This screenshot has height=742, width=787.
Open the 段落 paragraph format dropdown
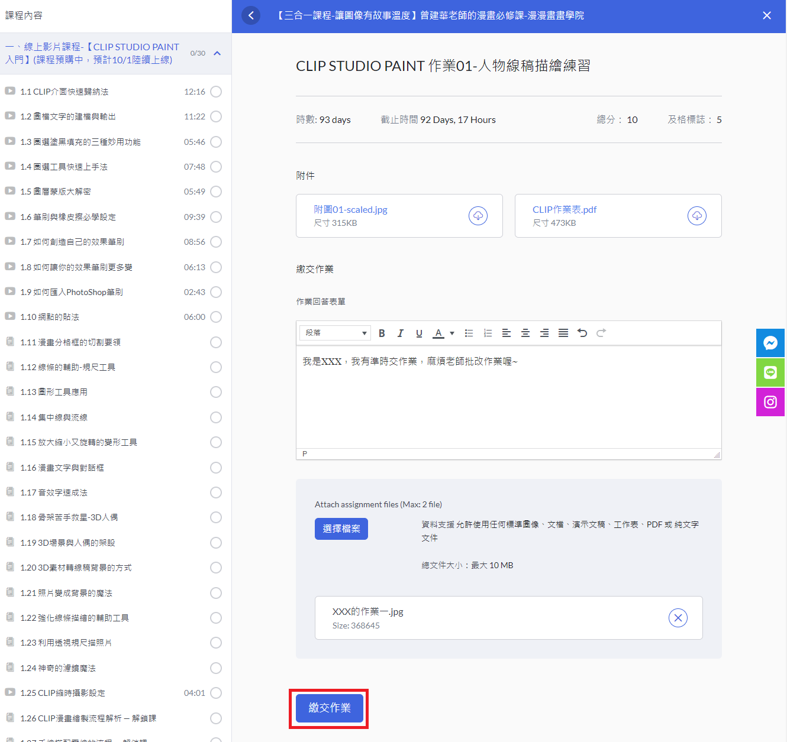pos(336,333)
